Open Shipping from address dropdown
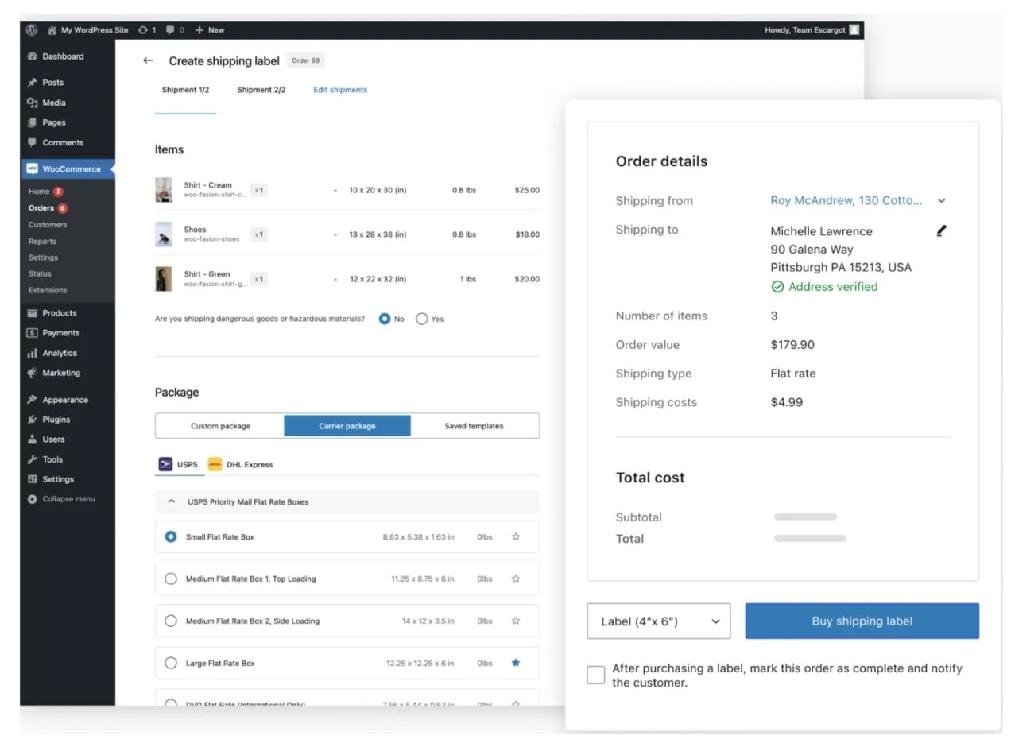 tap(942, 201)
